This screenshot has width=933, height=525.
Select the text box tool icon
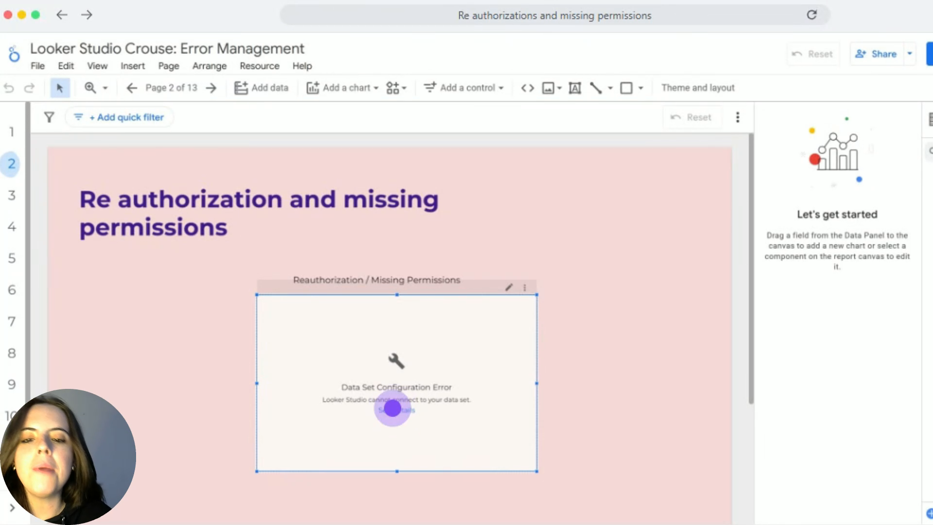click(575, 88)
